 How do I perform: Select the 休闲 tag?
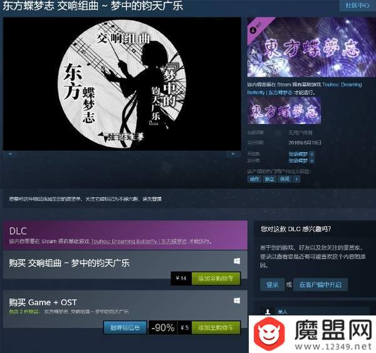pos(285,179)
